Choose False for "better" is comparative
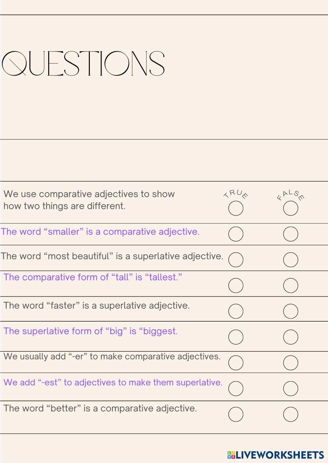 291,414
